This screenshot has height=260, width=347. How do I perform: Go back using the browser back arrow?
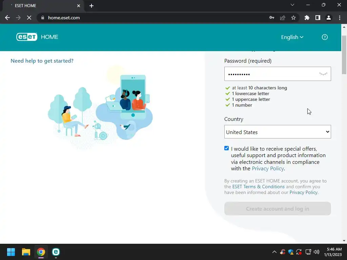(x=7, y=18)
